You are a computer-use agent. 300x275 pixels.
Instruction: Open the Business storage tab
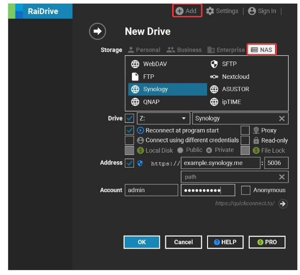184,50
